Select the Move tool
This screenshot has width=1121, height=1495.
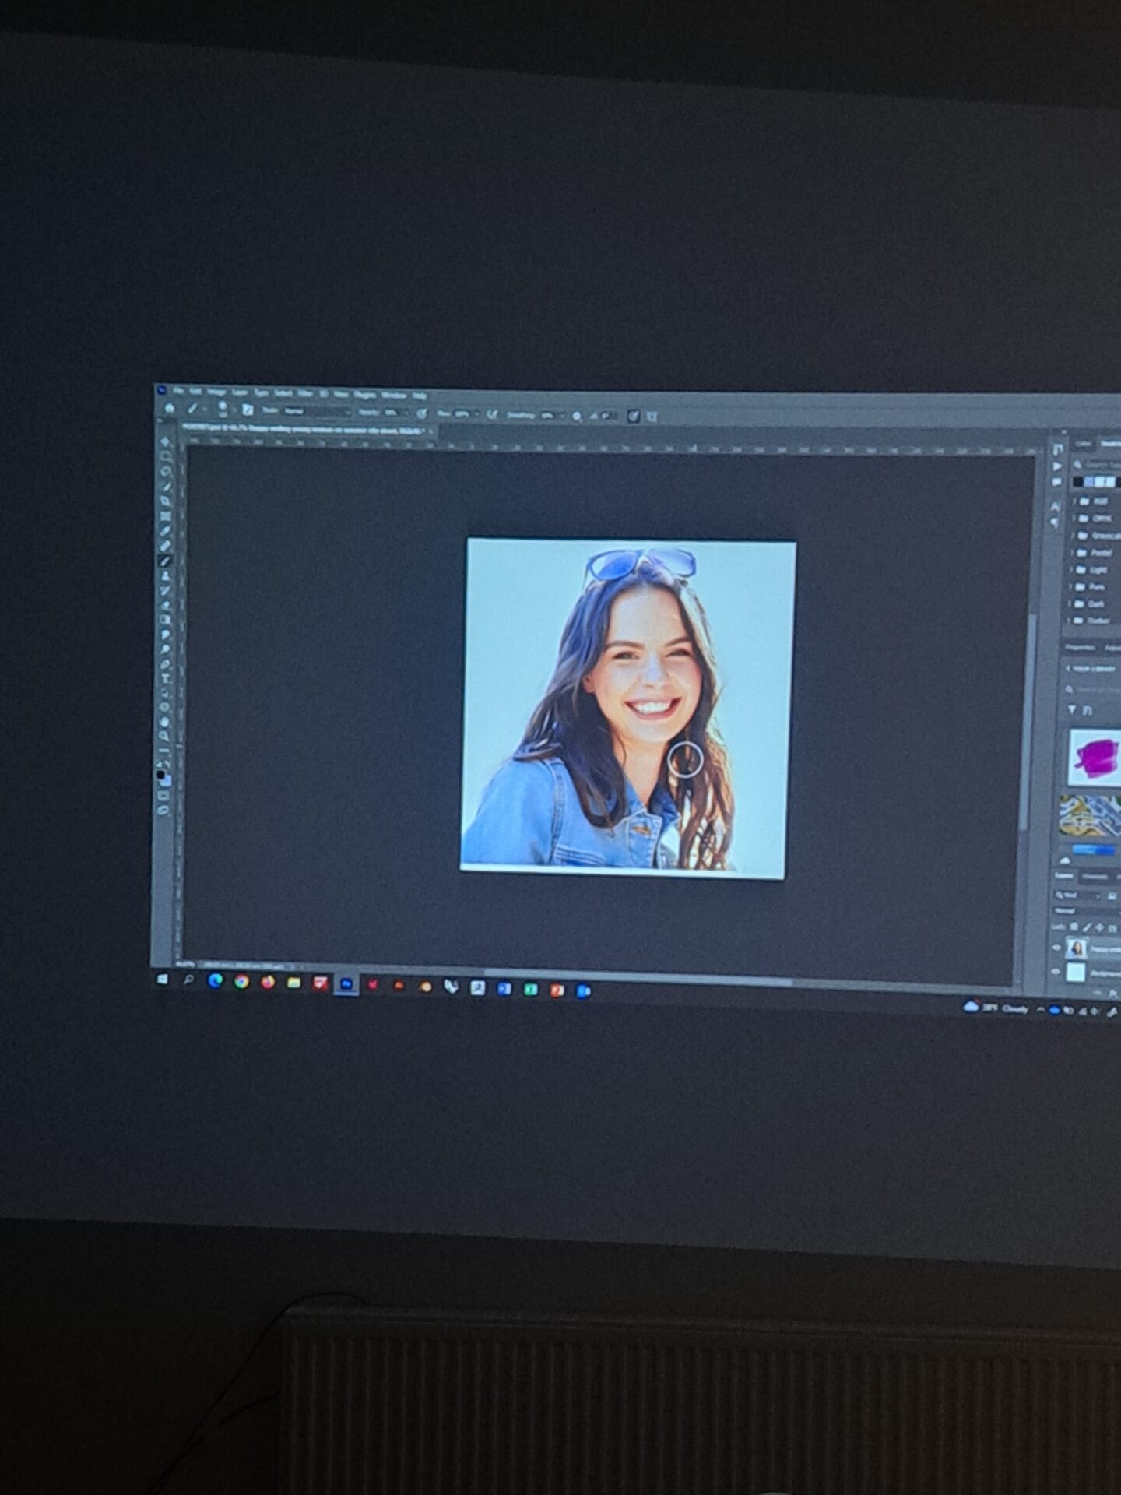point(165,441)
